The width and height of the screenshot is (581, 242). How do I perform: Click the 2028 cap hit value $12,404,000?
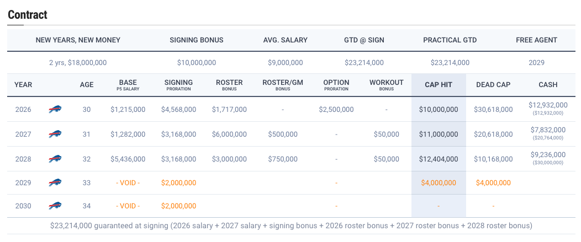[x=439, y=159]
